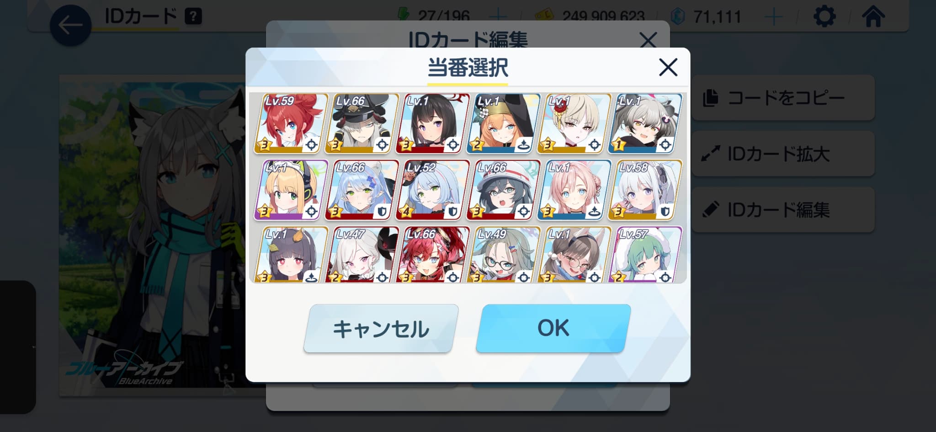Click the plus next to energy counter
The height and width of the screenshot is (432, 936).
[x=498, y=17]
